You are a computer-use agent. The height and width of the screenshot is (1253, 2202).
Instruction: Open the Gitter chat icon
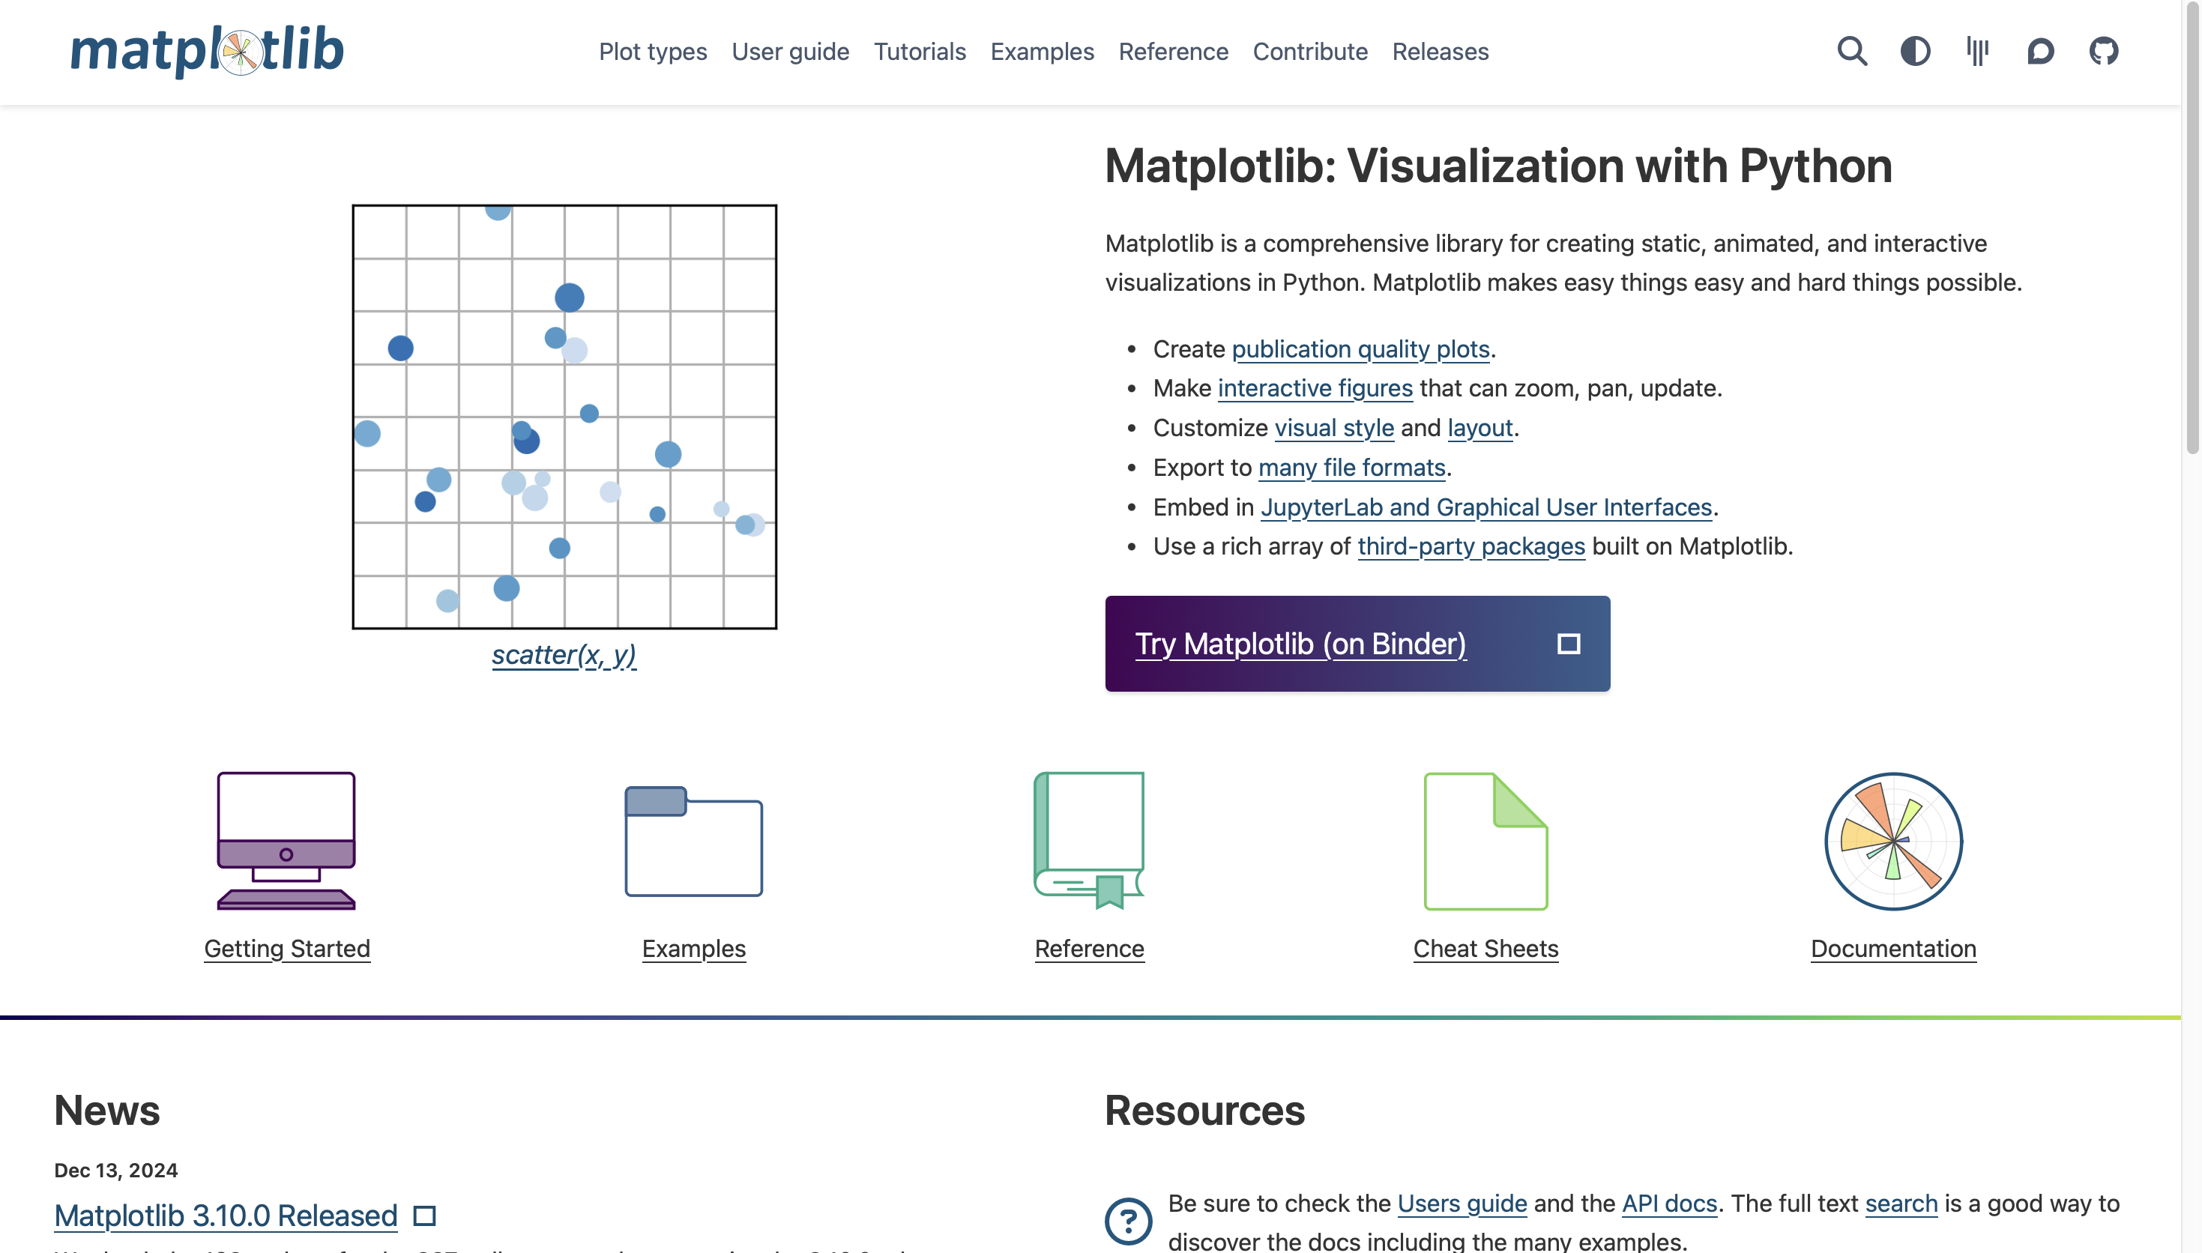click(x=1977, y=52)
